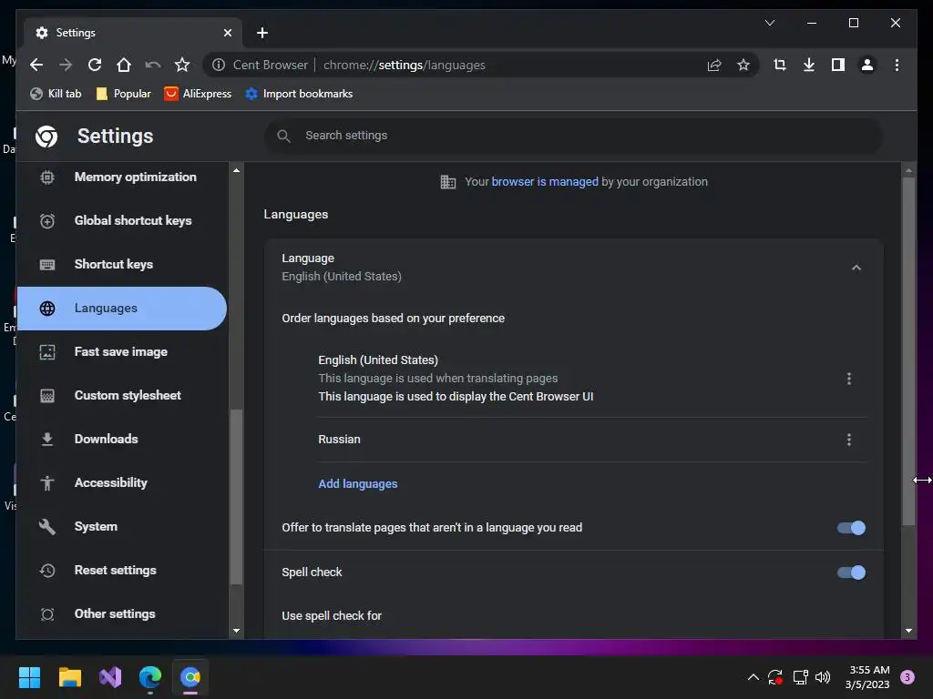Click main page scrollbar down arrow
Viewport: 933px width, 699px height.
point(908,631)
